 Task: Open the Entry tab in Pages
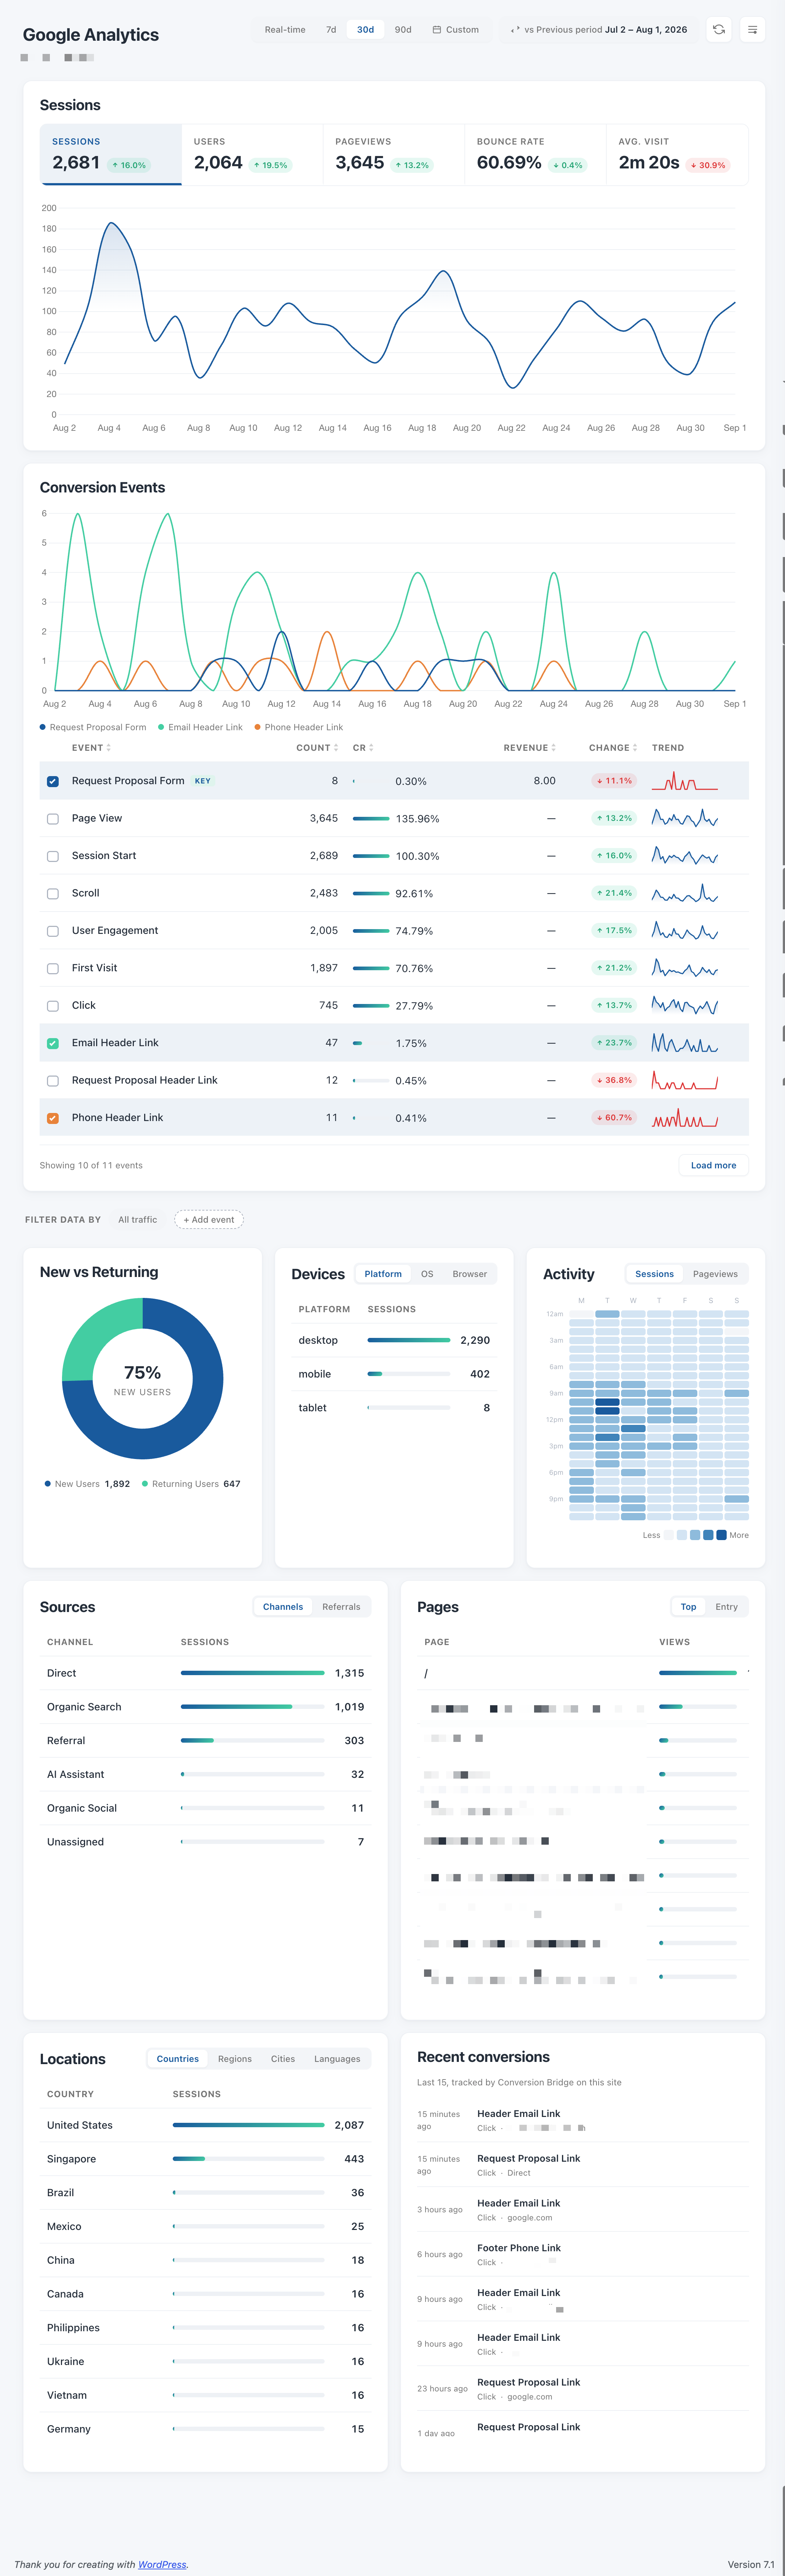click(x=727, y=1607)
